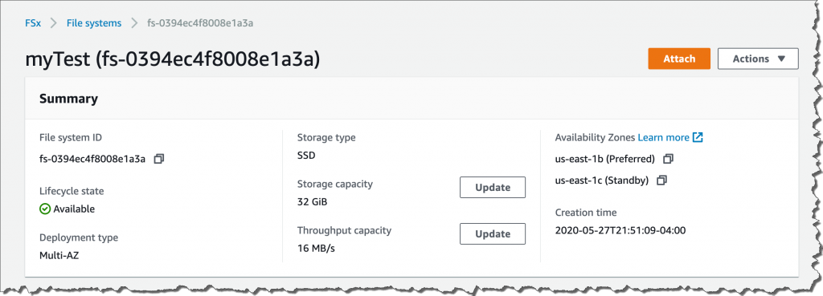Click the chevron separator after File systems breadcrumb
Image resolution: width=823 pixels, height=296 pixels.
pyautogui.click(x=134, y=23)
